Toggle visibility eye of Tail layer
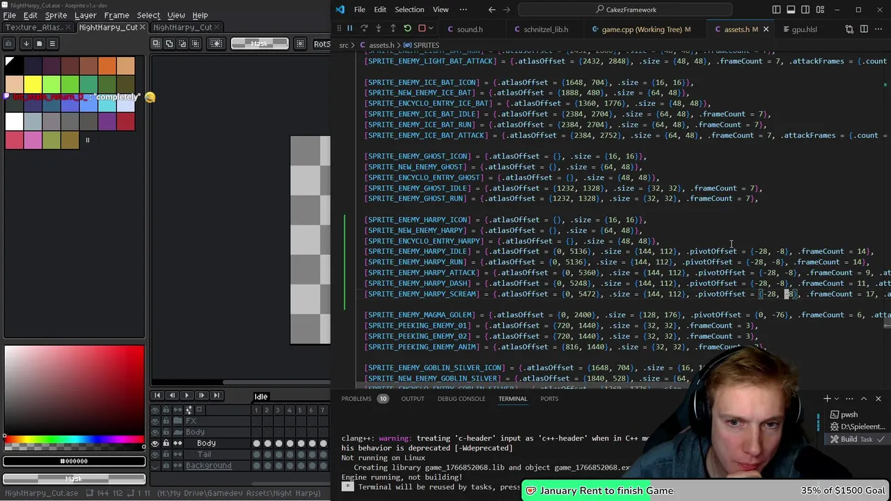The height and width of the screenshot is (501, 891). 155,454
